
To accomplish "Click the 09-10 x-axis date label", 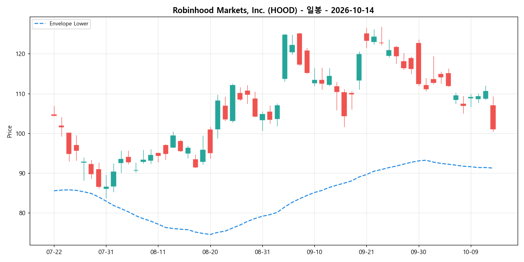I will click(x=314, y=252).
